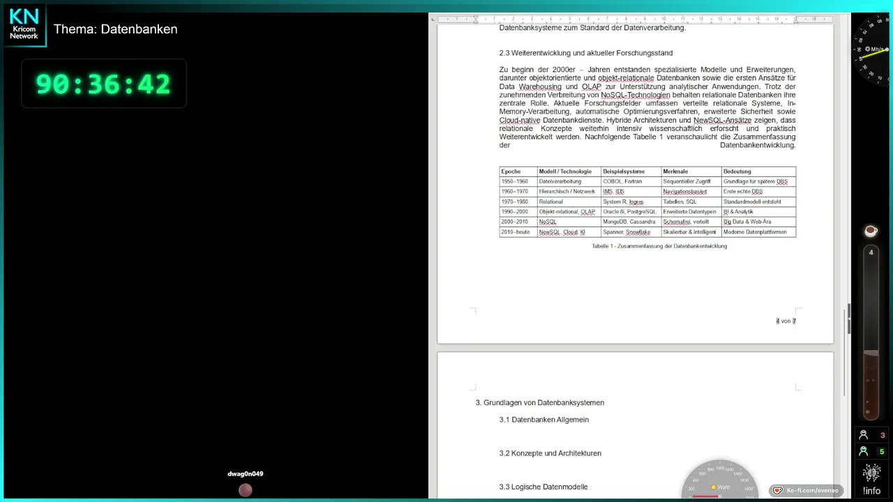Viewport: 893px width, 502px height.
Task: Click the Epoche table header cell
Action: coord(518,172)
